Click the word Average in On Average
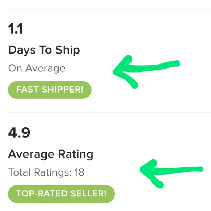The height and width of the screenshot is (211, 211). coord(45,69)
